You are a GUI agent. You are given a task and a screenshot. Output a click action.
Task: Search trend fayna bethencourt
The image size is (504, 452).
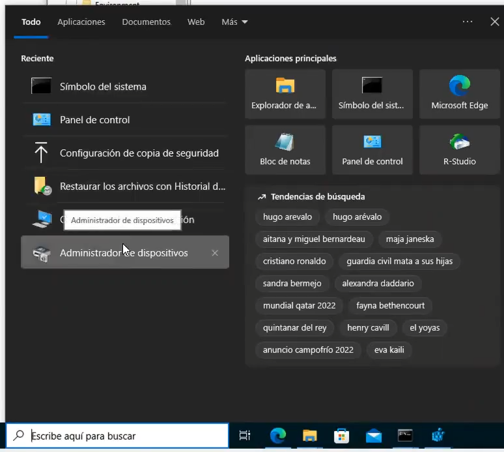click(x=390, y=305)
